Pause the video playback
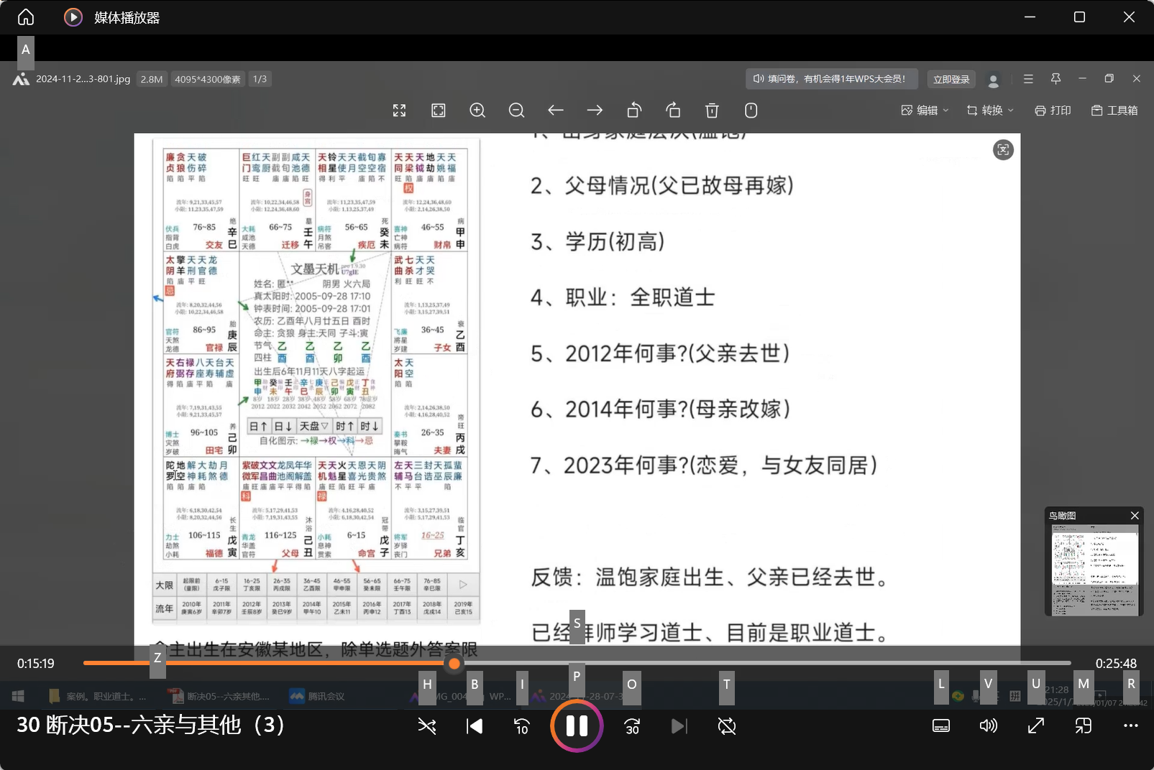This screenshot has height=770, width=1154. (x=577, y=726)
